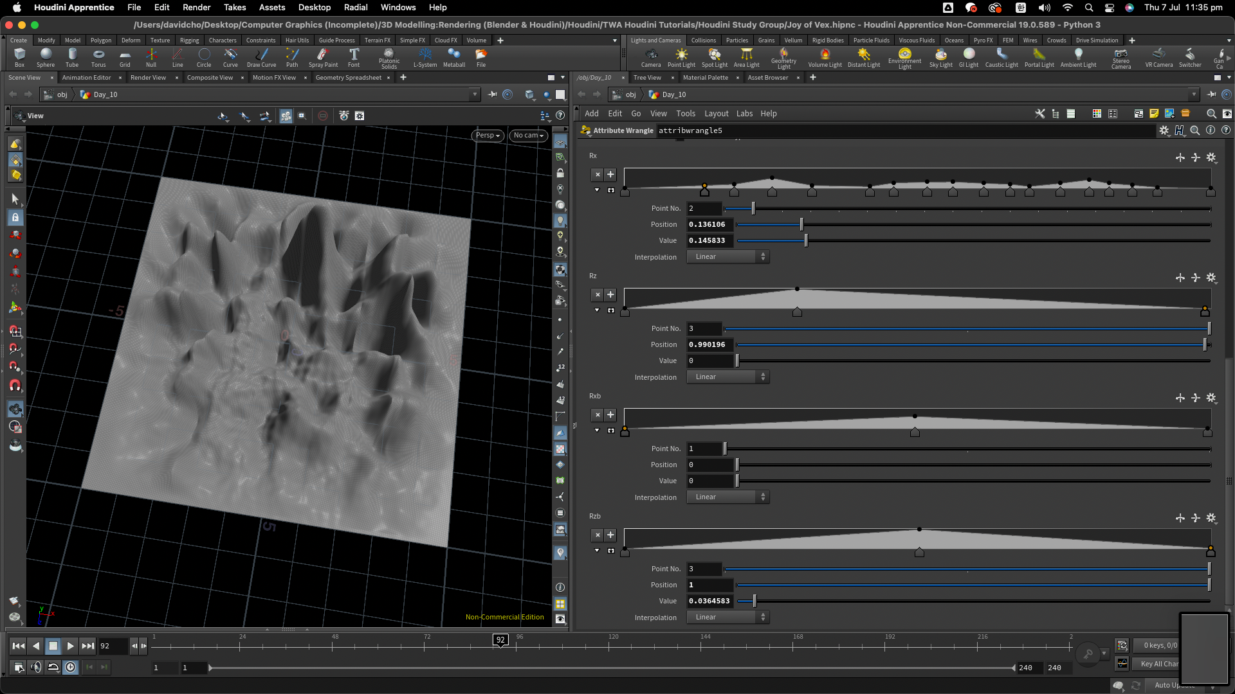Remove selected point from Rxb ramp

click(598, 415)
